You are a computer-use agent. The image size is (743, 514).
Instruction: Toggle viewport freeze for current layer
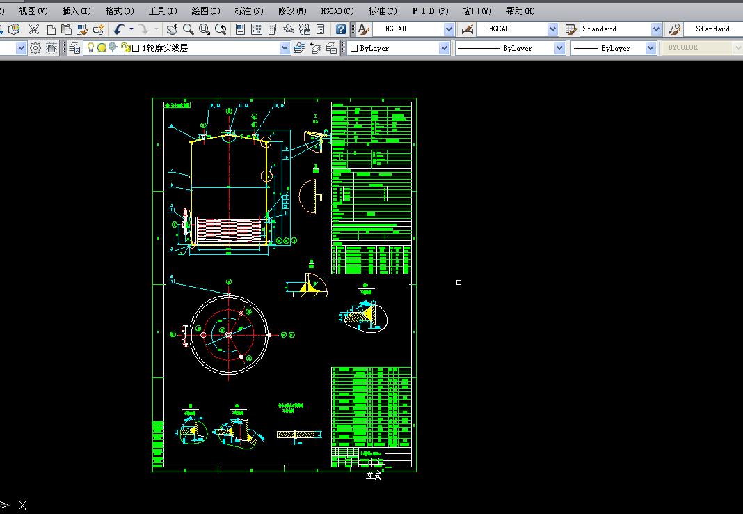[x=113, y=47]
